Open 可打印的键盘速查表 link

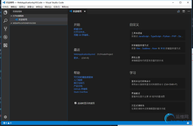point(83,77)
